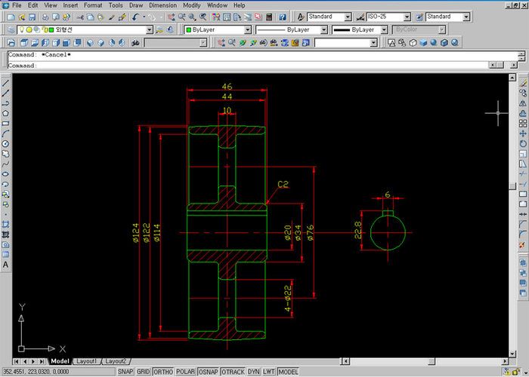Click the Save icon in toolbar

pos(32,17)
